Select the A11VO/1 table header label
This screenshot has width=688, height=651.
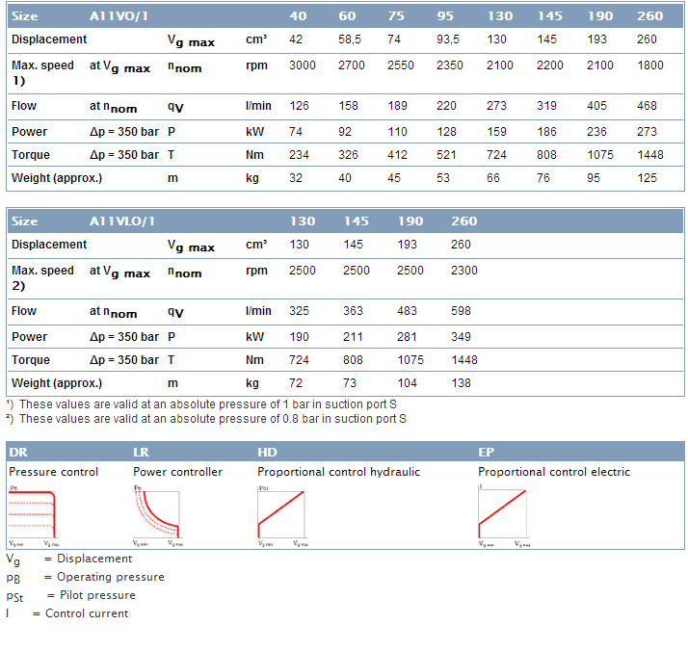pyautogui.click(x=119, y=16)
